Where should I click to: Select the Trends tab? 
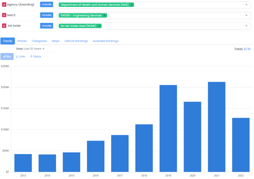tap(8, 41)
